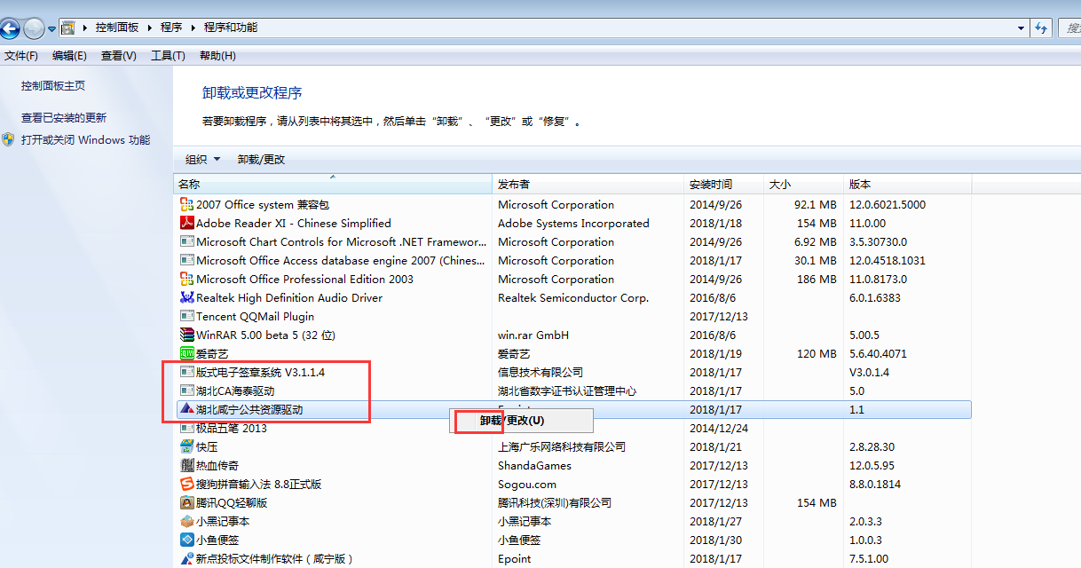Click the Office Access database engine icon
Screen dimensions: 1081x568
(x=186, y=260)
